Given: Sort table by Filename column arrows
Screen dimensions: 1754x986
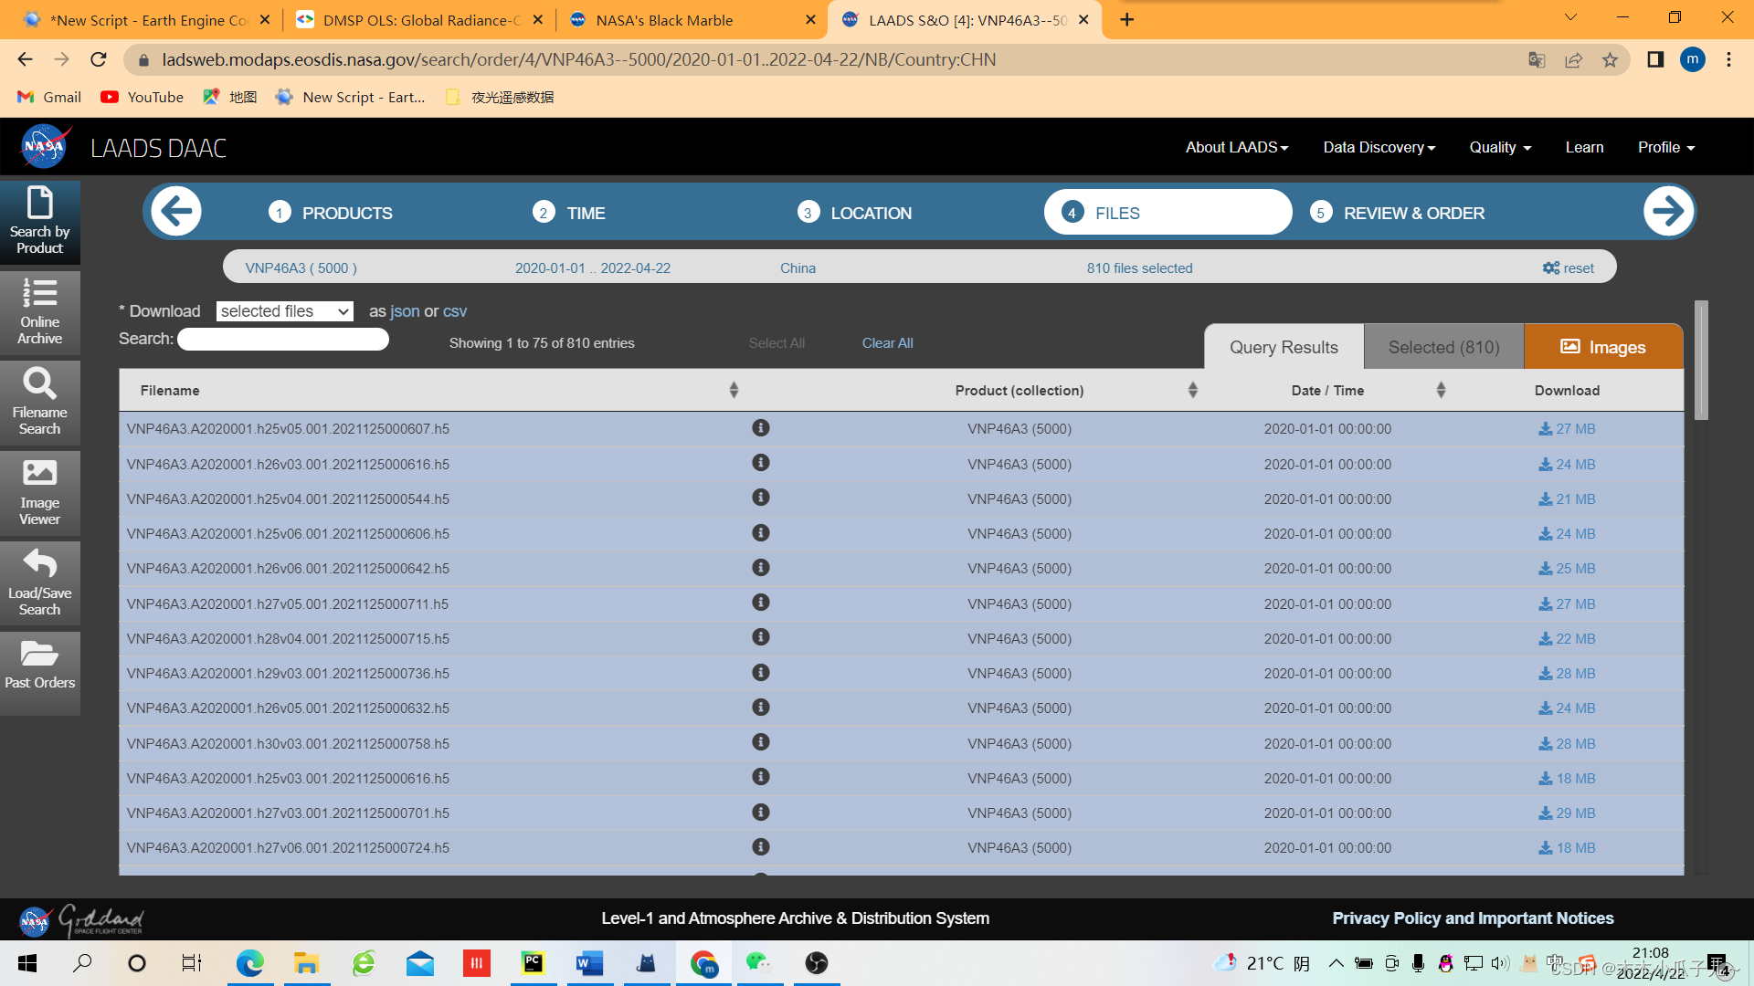Looking at the screenshot, I should [734, 391].
